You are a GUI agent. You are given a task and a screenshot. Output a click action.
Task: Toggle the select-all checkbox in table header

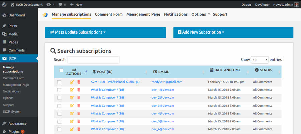click(61, 70)
